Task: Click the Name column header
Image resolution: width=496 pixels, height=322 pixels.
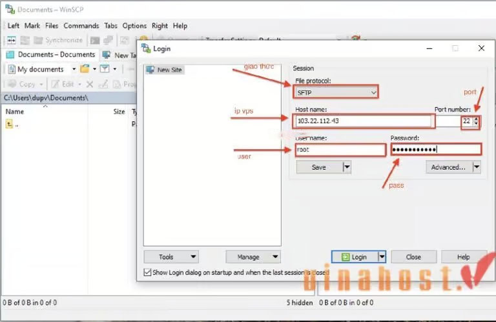Action: pyautogui.click(x=15, y=112)
